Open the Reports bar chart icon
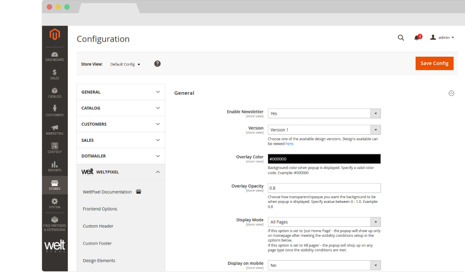The image size is (465, 278). [x=54, y=166]
